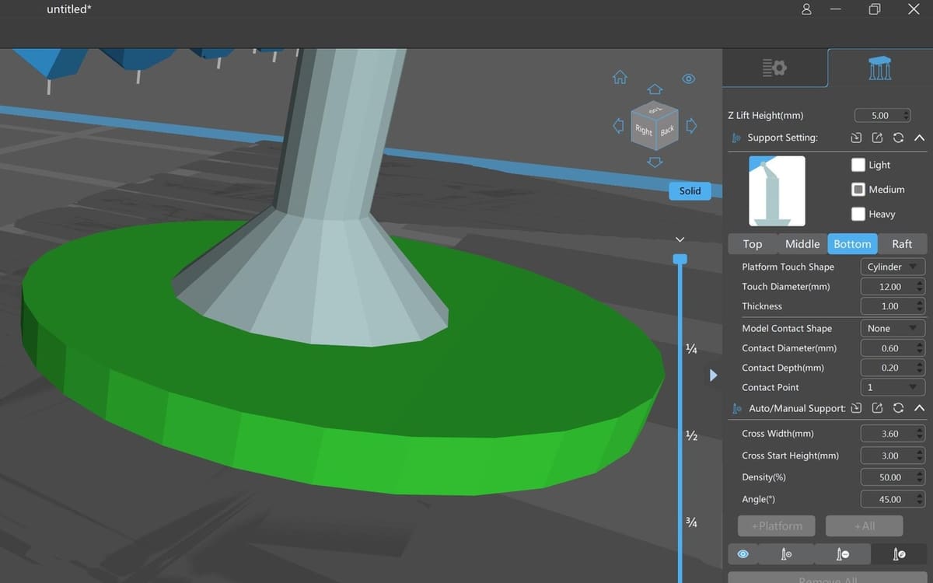Open the user account icon
Viewport: 933px width, 583px height.
click(806, 9)
